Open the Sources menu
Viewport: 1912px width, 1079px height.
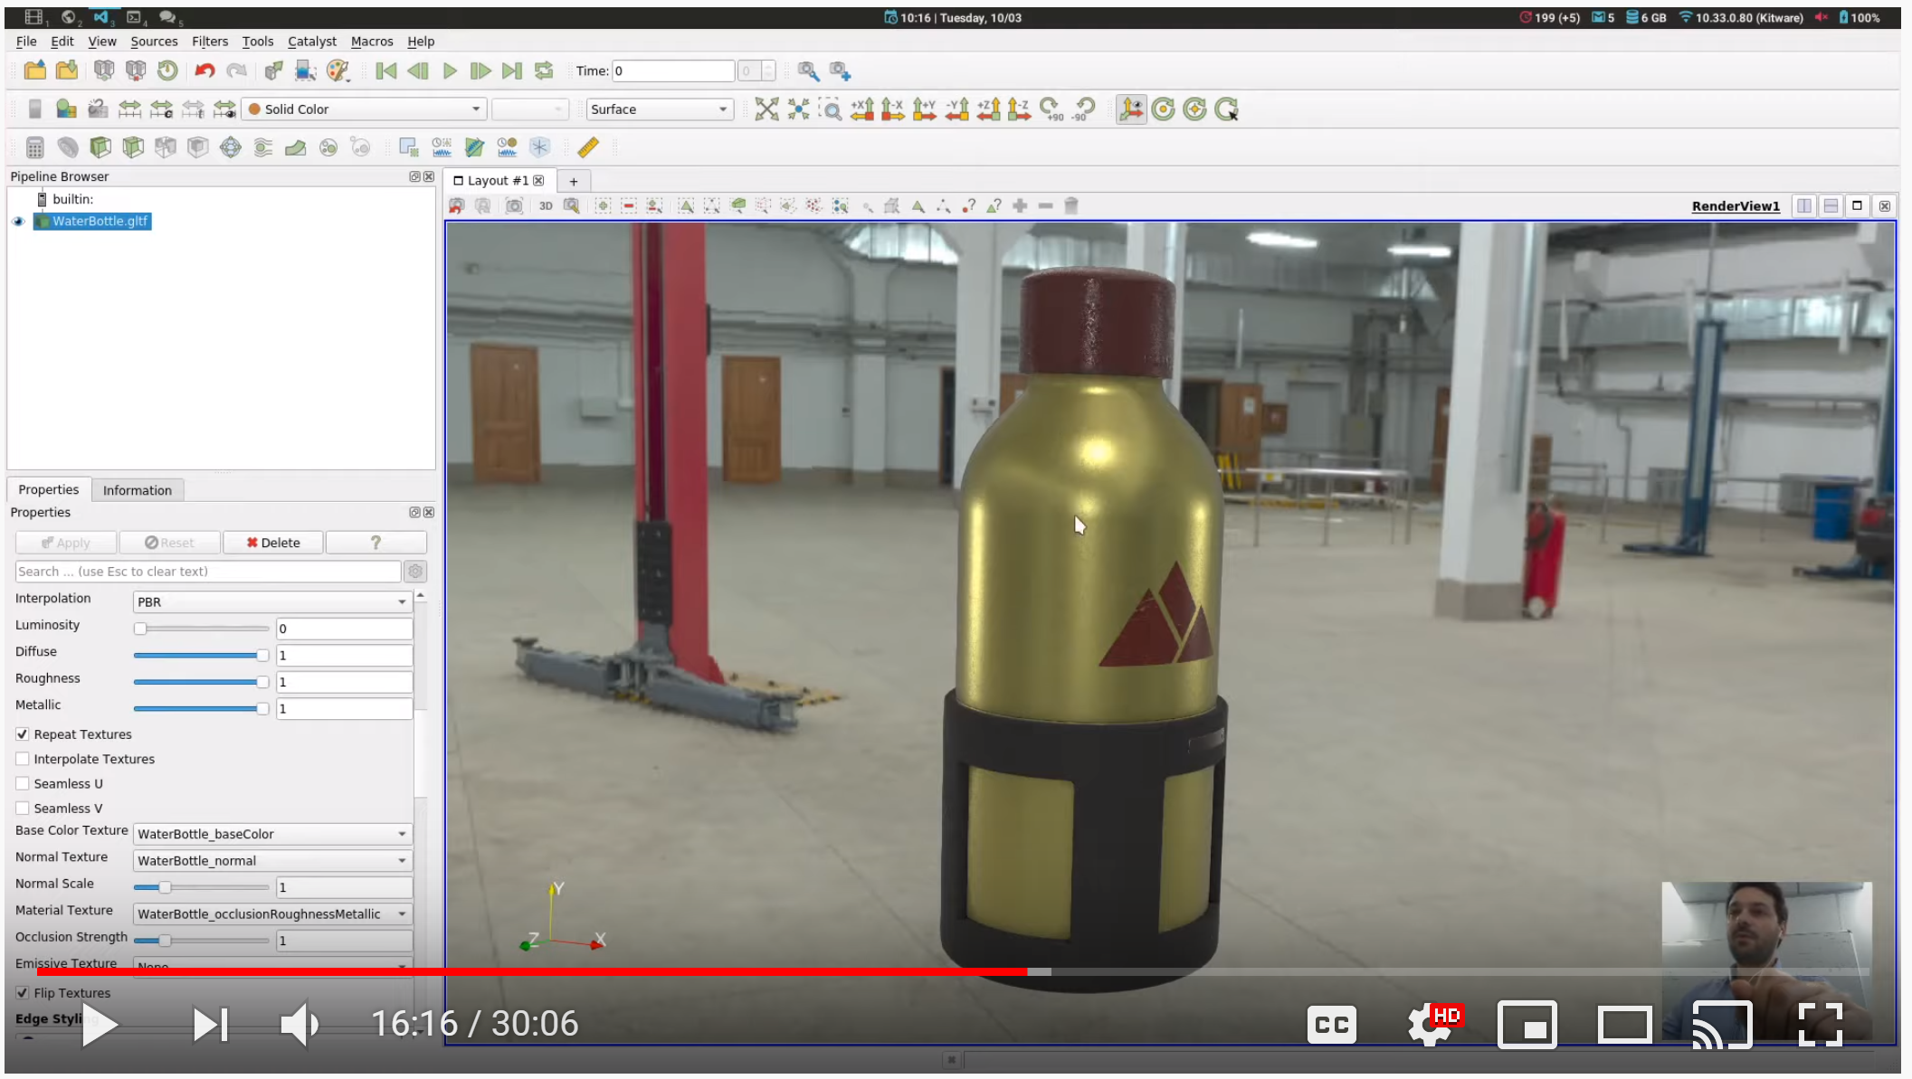click(154, 42)
